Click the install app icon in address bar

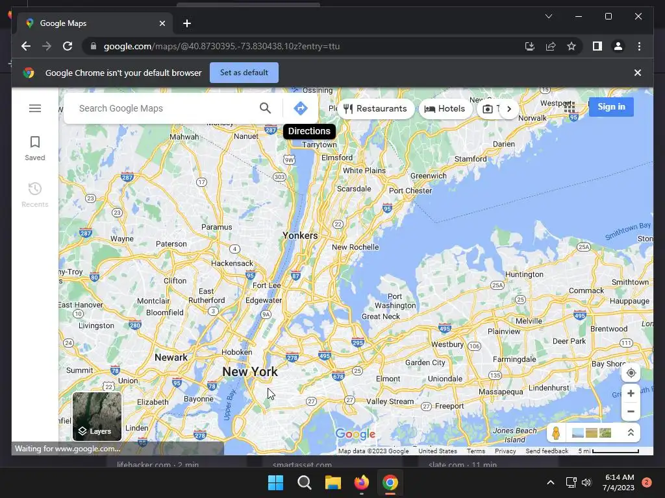tap(530, 46)
